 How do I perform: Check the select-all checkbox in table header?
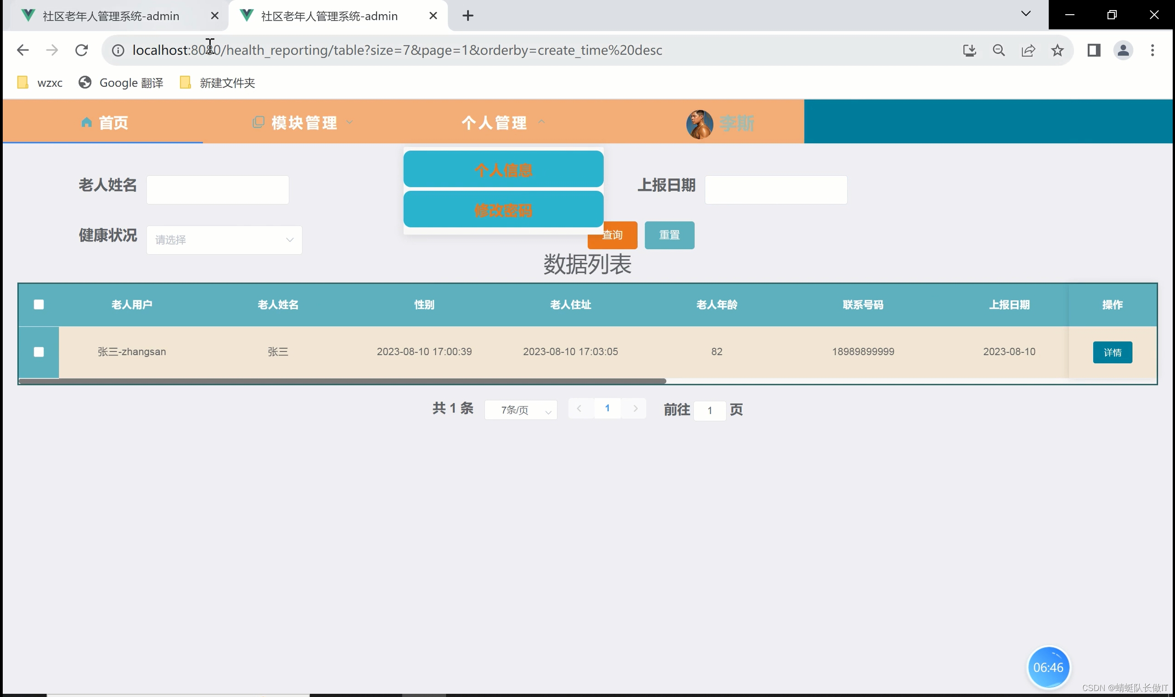tap(39, 304)
